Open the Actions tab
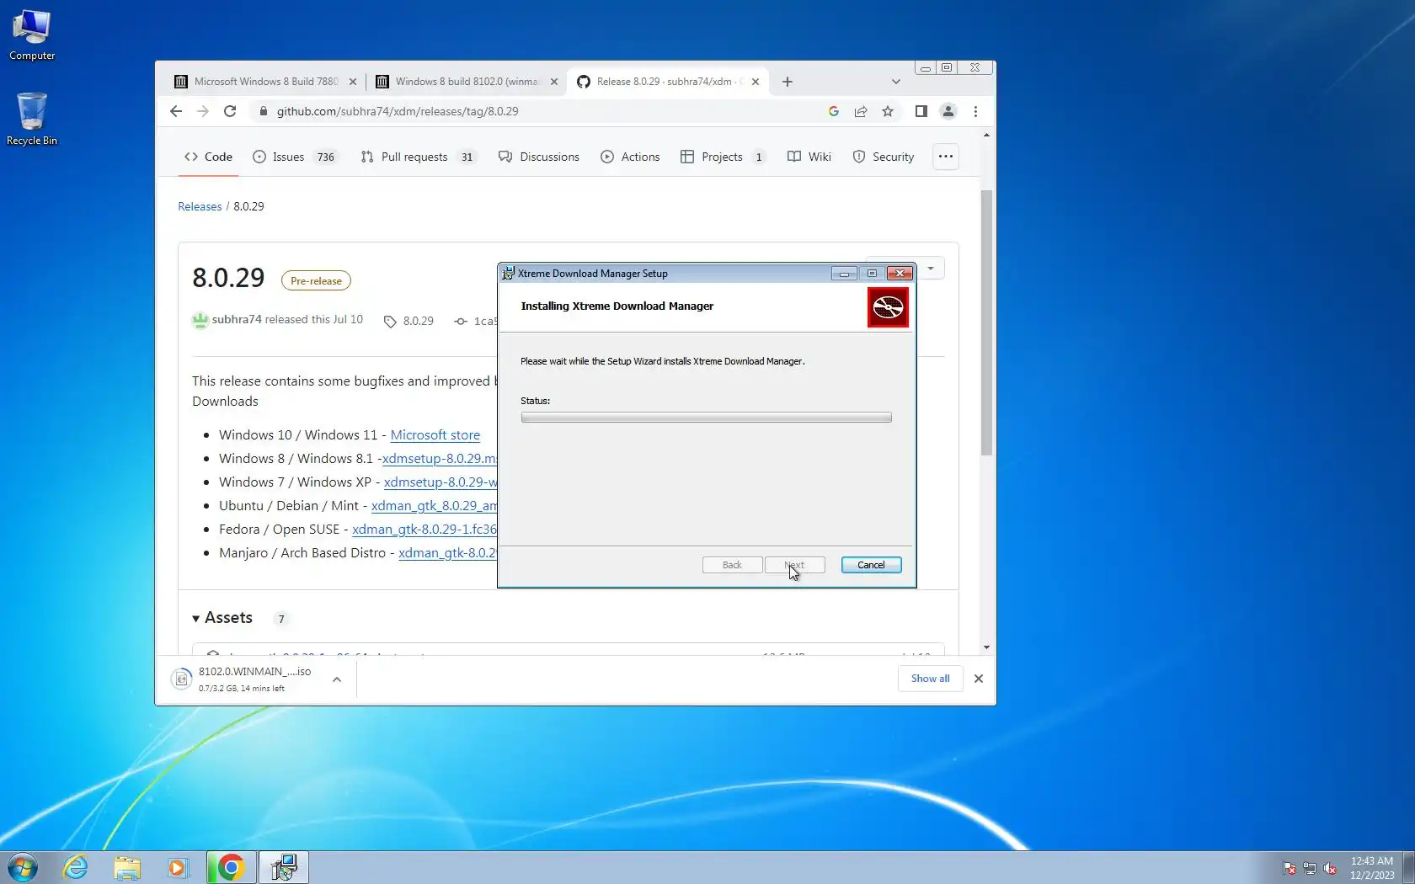The image size is (1415, 884). [630, 157]
